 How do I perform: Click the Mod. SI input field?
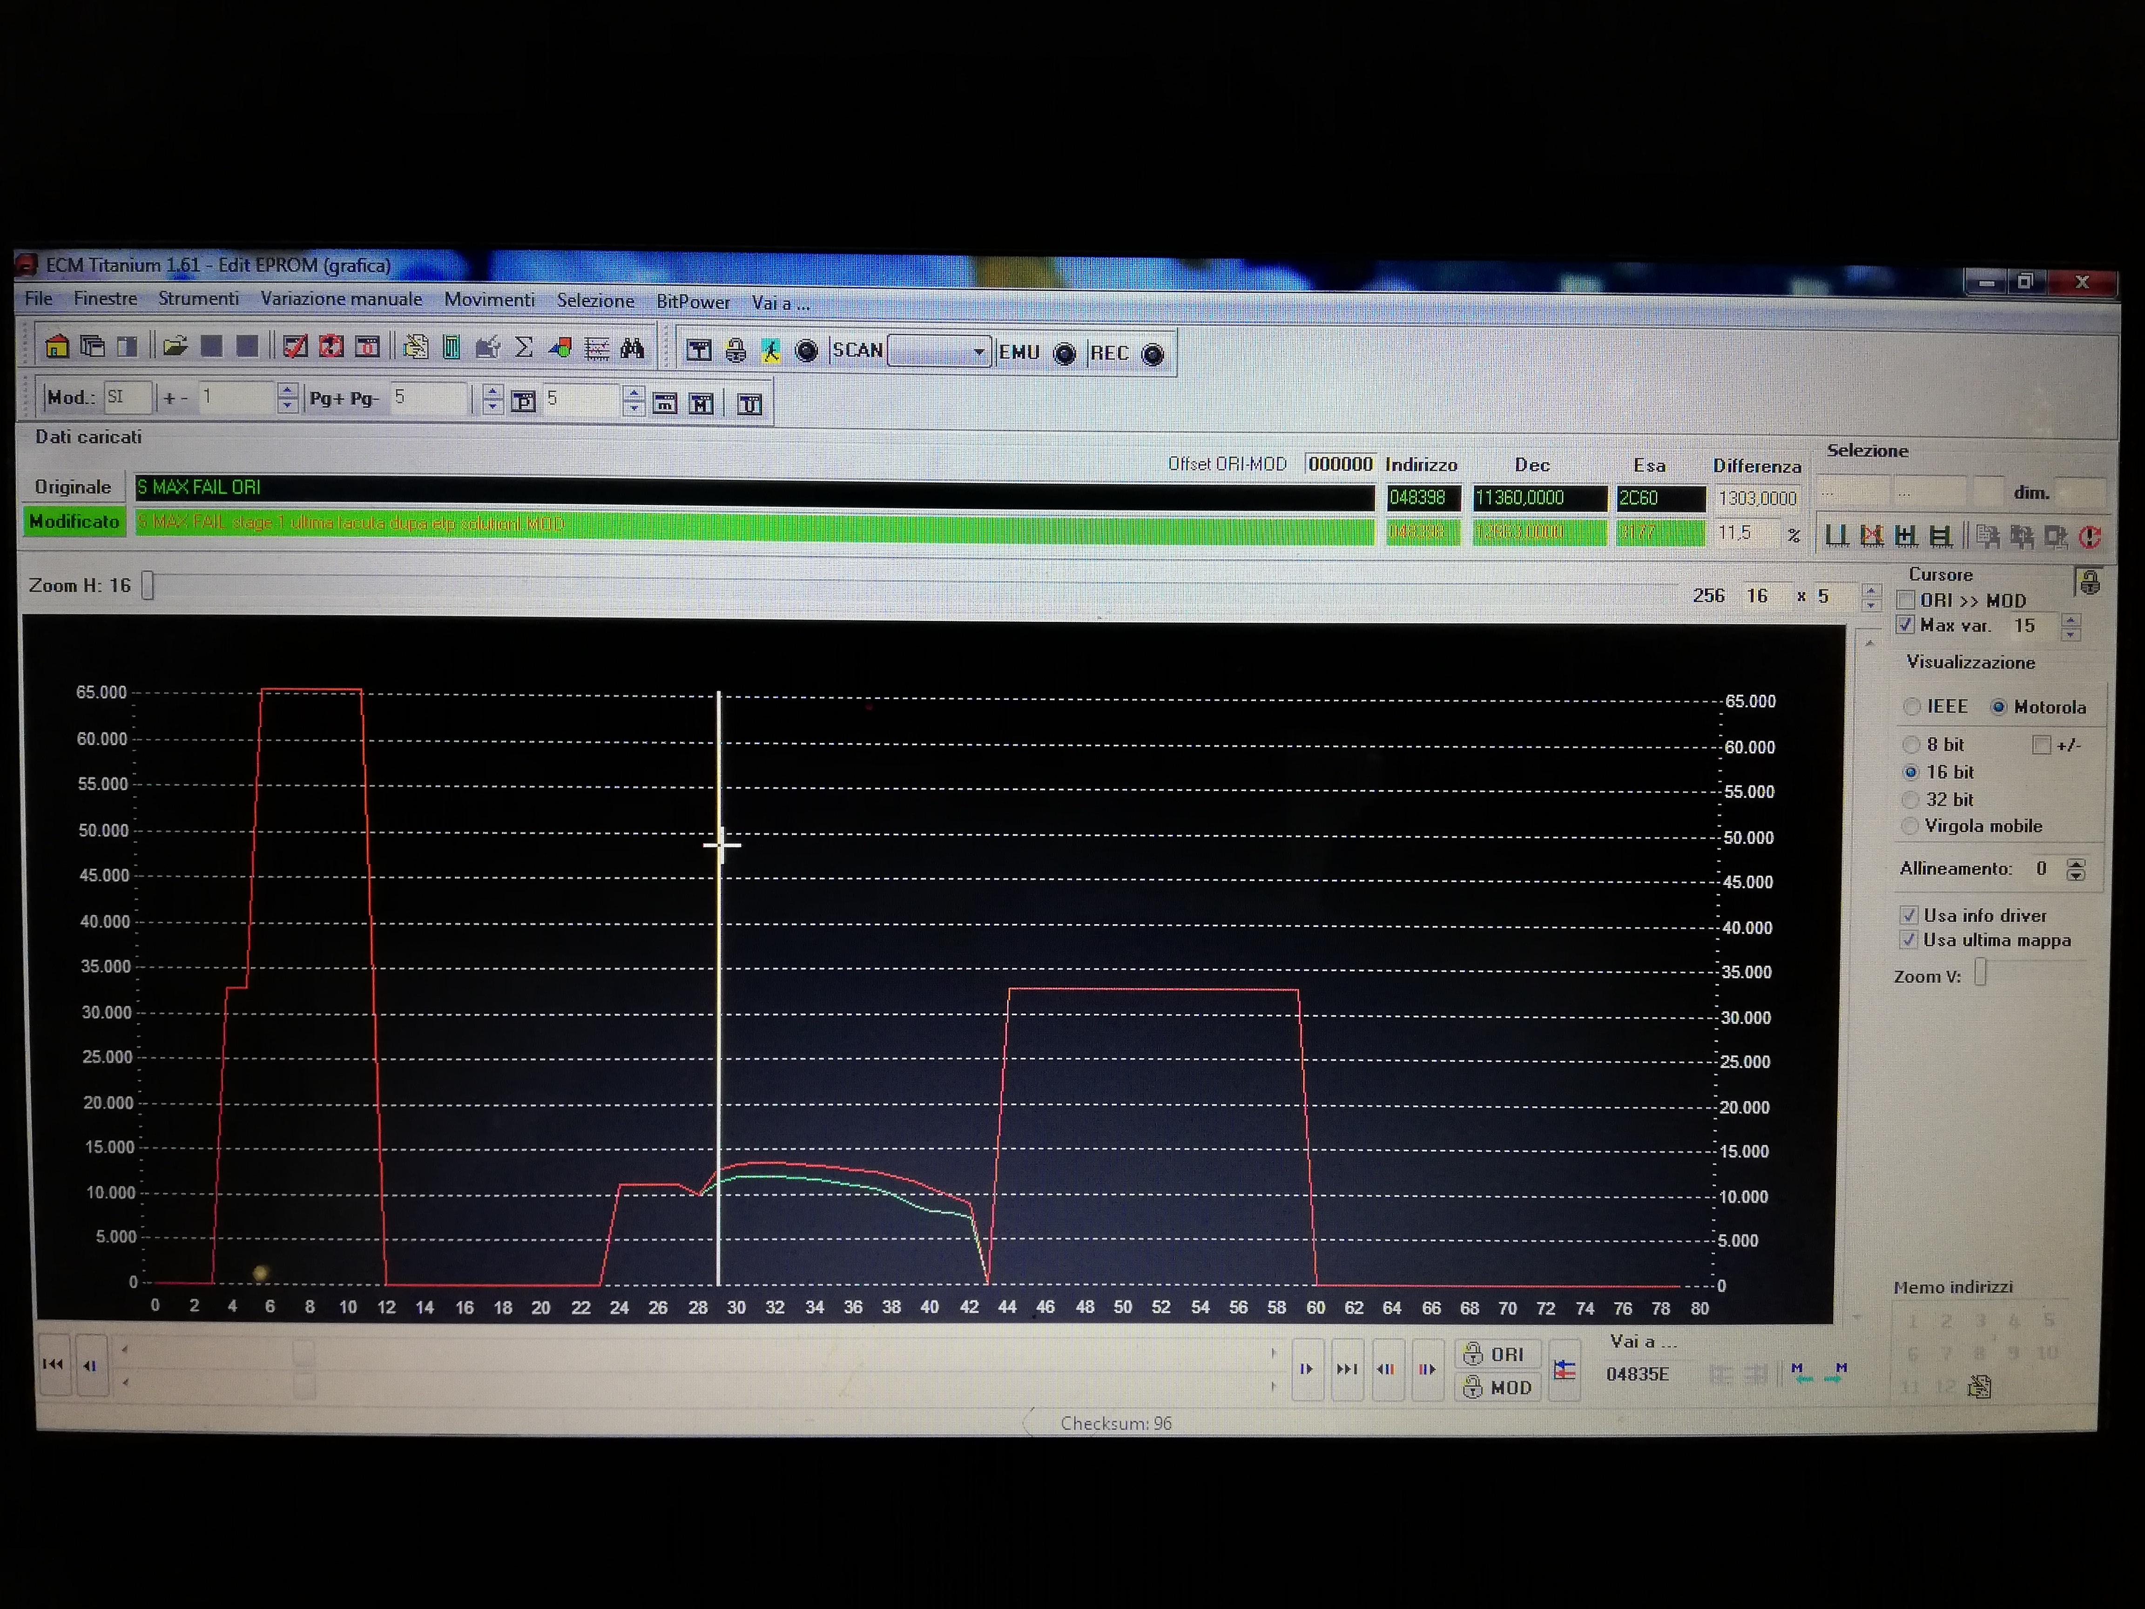(x=127, y=397)
